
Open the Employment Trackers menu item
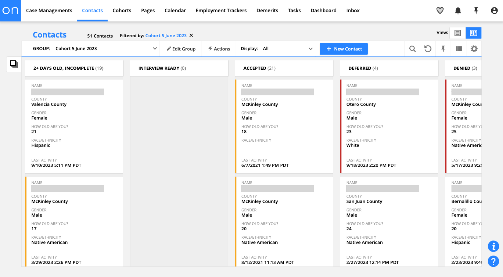click(x=221, y=10)
